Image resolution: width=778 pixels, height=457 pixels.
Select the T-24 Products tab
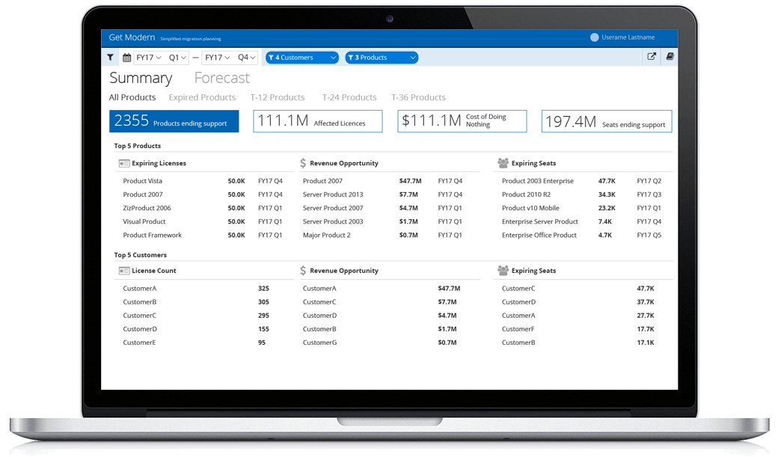point(349,97)
